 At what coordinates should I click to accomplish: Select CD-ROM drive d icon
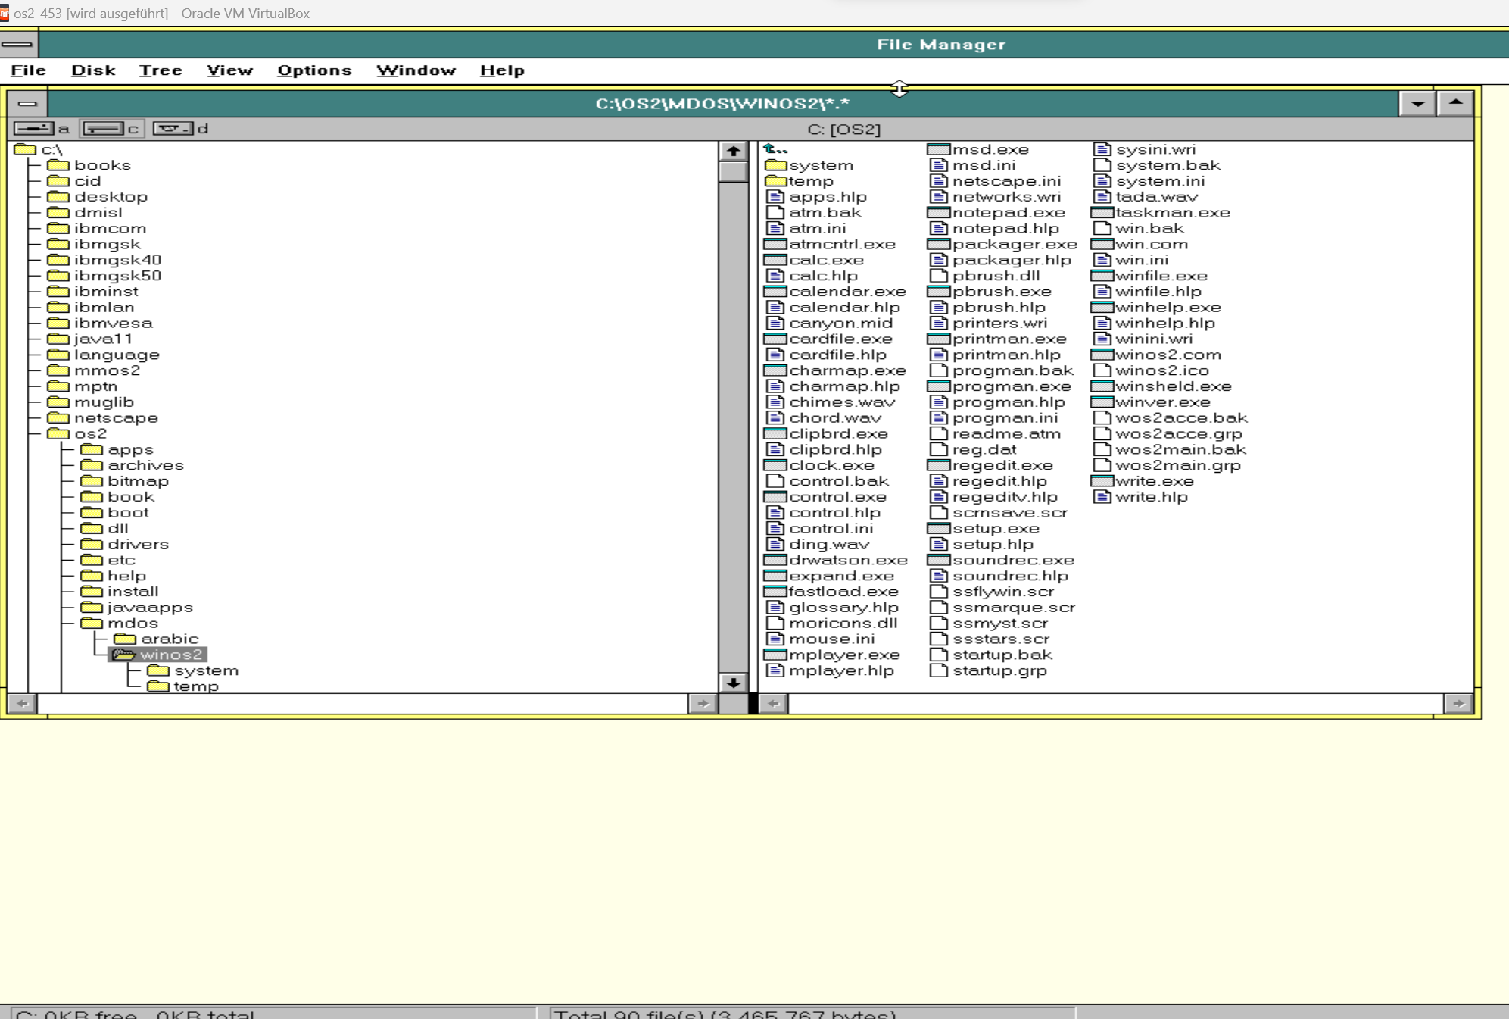coord(173,129)
